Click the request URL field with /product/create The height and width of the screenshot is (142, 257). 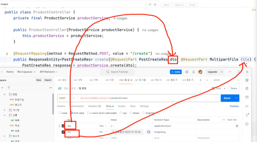click(x=148, y=98)
